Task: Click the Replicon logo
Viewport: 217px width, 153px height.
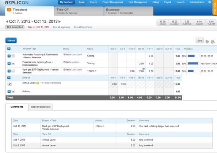Action: coord(17,3)
